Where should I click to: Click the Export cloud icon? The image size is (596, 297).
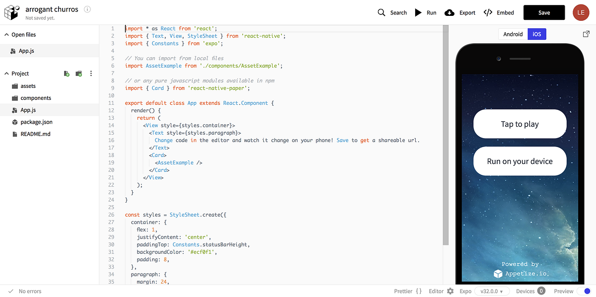coord(448,12)
